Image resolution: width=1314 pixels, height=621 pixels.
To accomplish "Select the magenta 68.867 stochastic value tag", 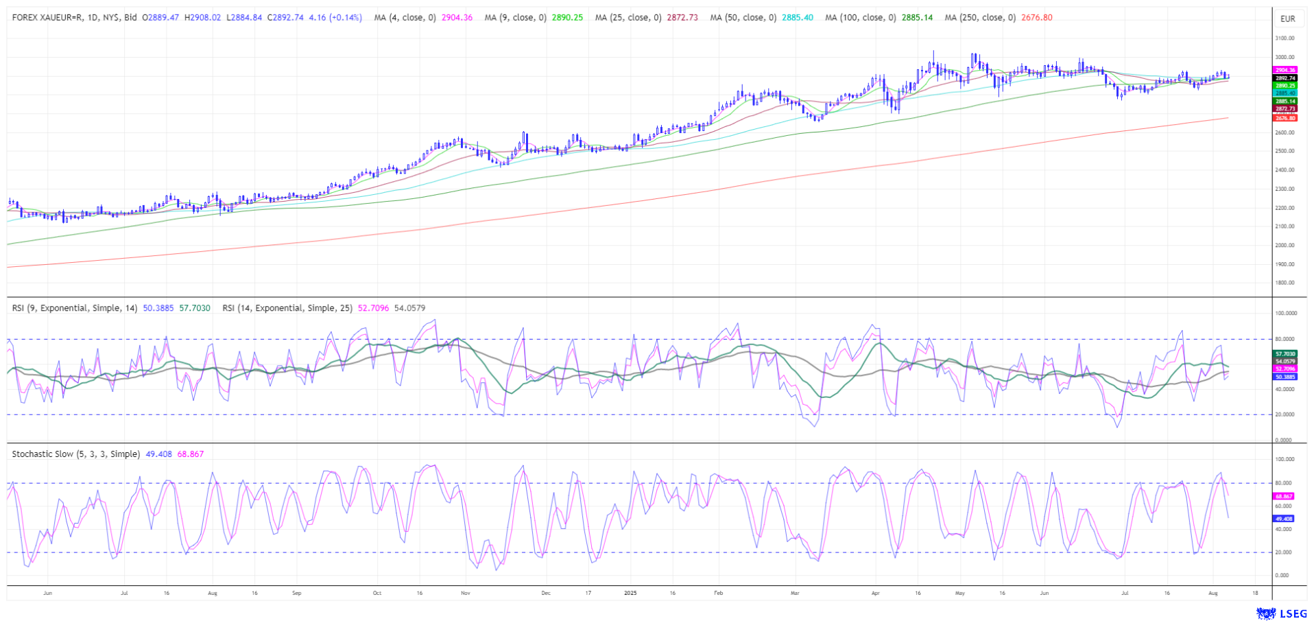I will click(1284, 496).
